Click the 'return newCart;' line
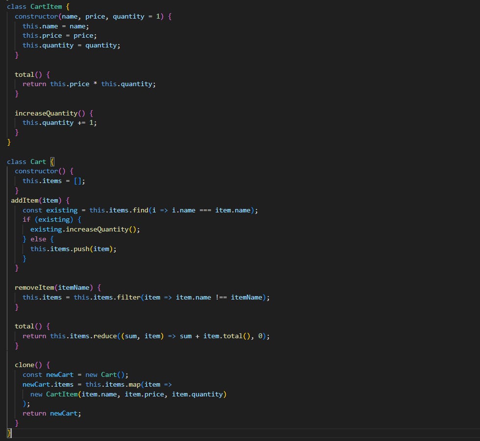480x441 pixels. pos(52,414)
